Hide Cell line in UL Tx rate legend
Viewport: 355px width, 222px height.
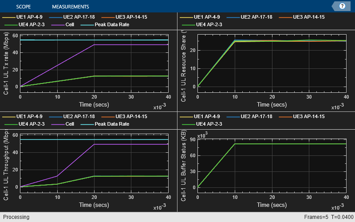pyautogui.click(x=63, y=24)
